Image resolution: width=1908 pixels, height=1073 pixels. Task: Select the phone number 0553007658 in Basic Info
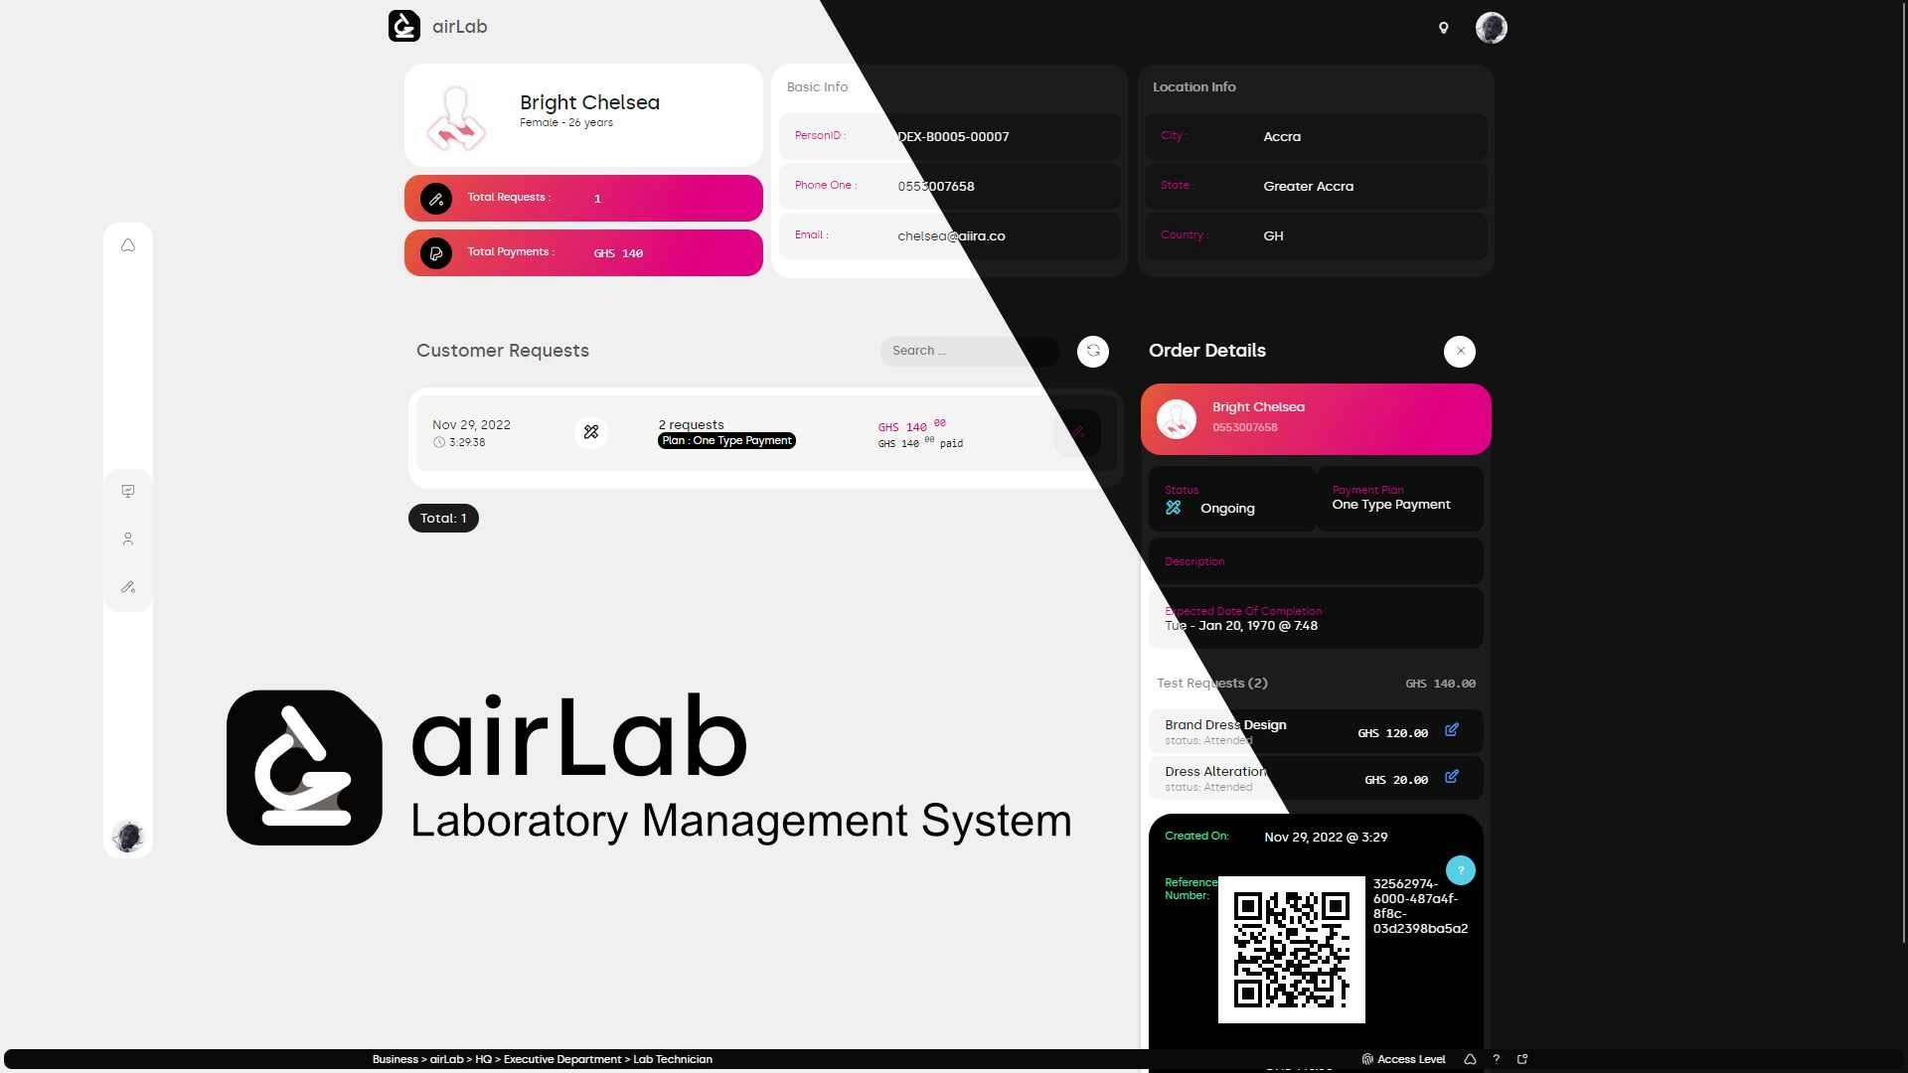pos(936,187)
